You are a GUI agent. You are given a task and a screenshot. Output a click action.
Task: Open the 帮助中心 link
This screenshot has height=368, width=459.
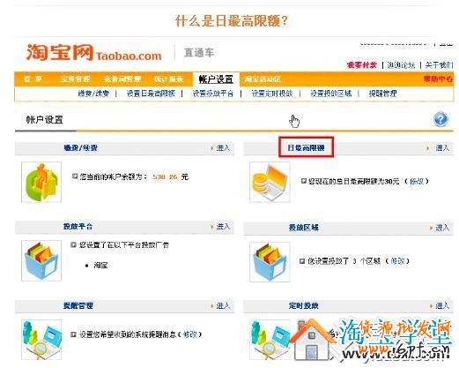point(438,79)
